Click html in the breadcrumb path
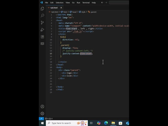Viewport: 168px width, 126px height. (65, 12)
